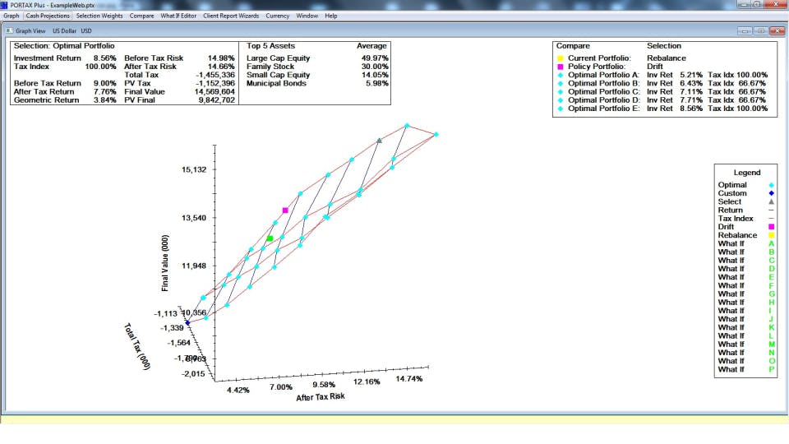Click the After Tax Risk axis title

pos(321,396)
